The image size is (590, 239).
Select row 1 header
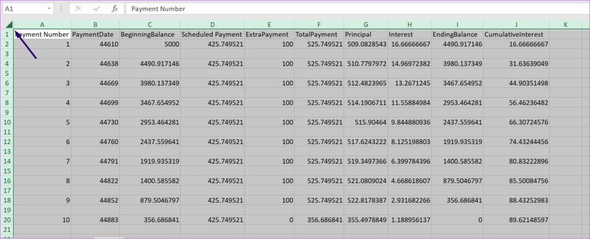click(7, 35)
